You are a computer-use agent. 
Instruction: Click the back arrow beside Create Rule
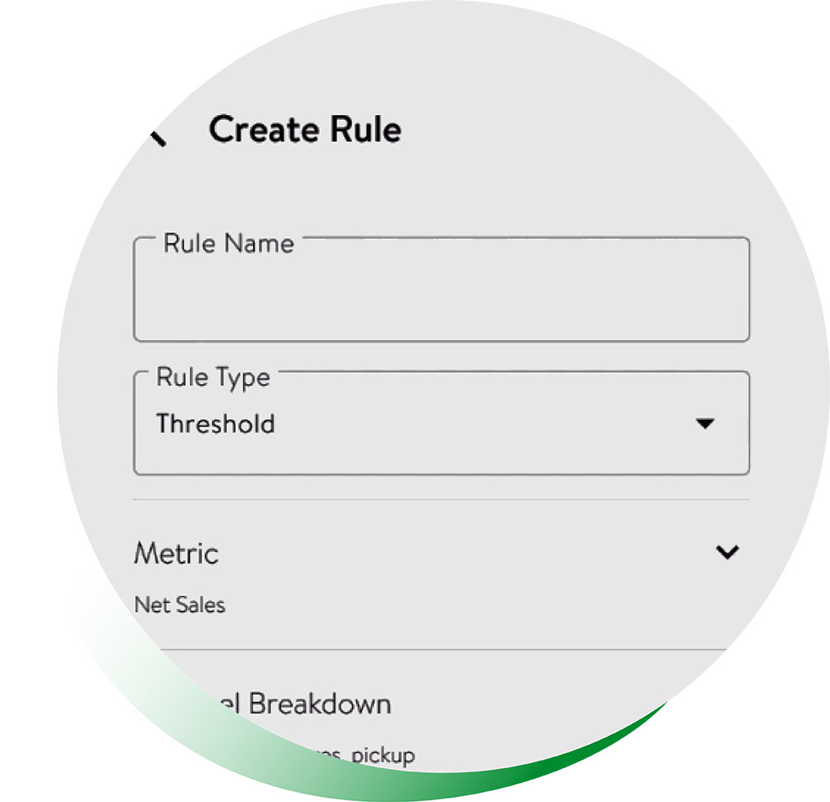coord(156,136)
